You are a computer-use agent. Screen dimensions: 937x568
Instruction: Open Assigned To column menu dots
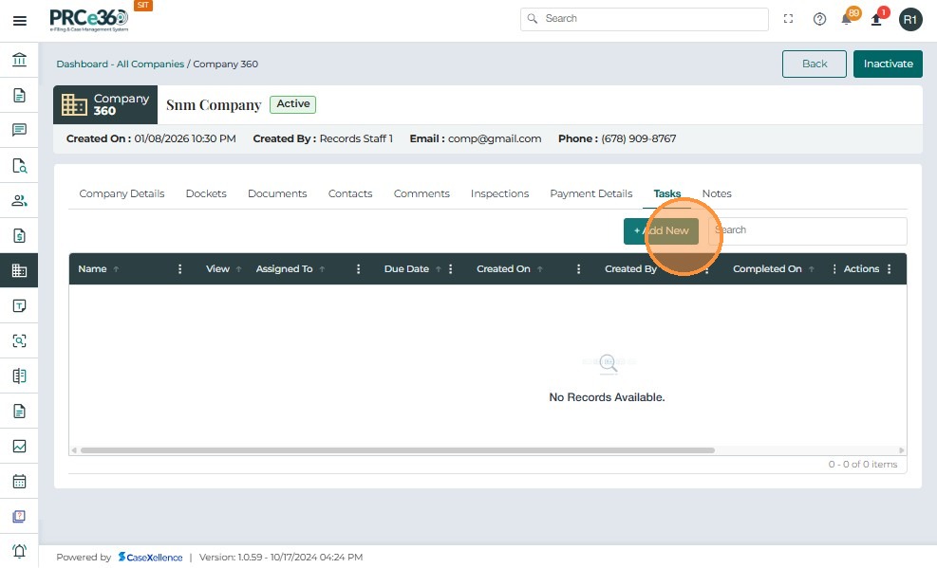[359, 269]
